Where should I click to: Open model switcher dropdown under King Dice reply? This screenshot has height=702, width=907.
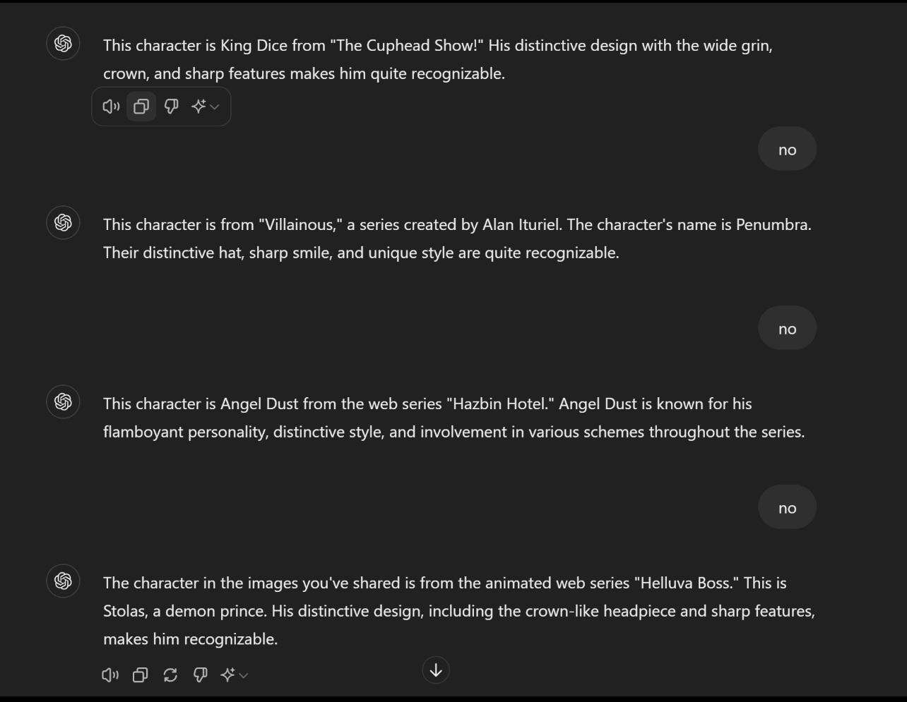click(206, 107)
